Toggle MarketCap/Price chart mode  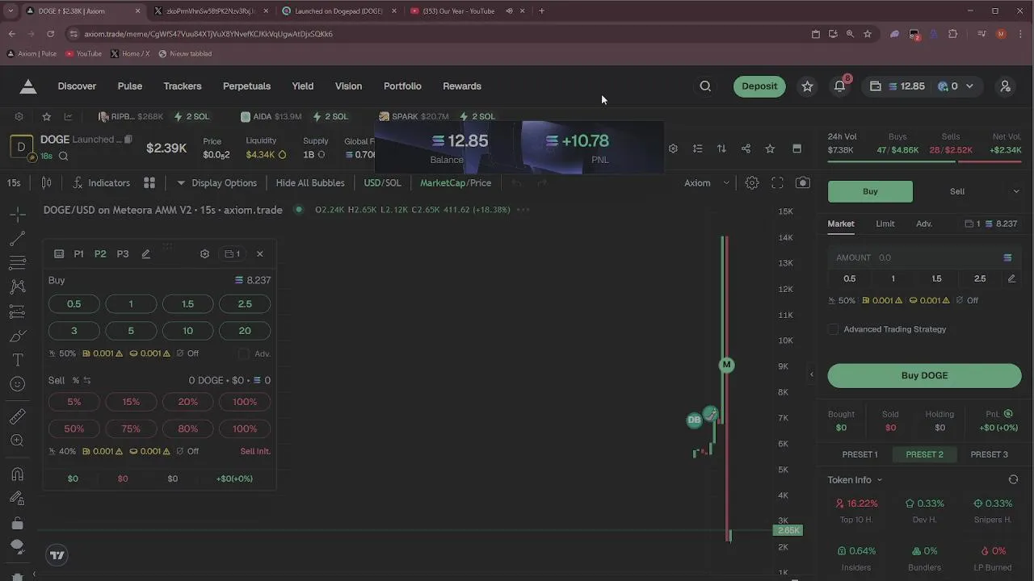click(x=456, y=183)
